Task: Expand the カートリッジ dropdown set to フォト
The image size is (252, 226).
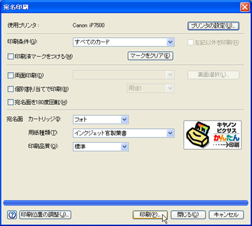Action: pyautogui.click(x=101, y=120)
